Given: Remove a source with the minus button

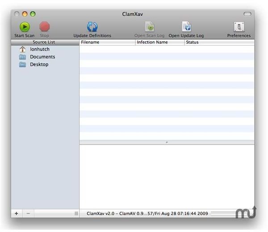Looking at the screenshot, I should pyautogui.click(x=28, y=213).
